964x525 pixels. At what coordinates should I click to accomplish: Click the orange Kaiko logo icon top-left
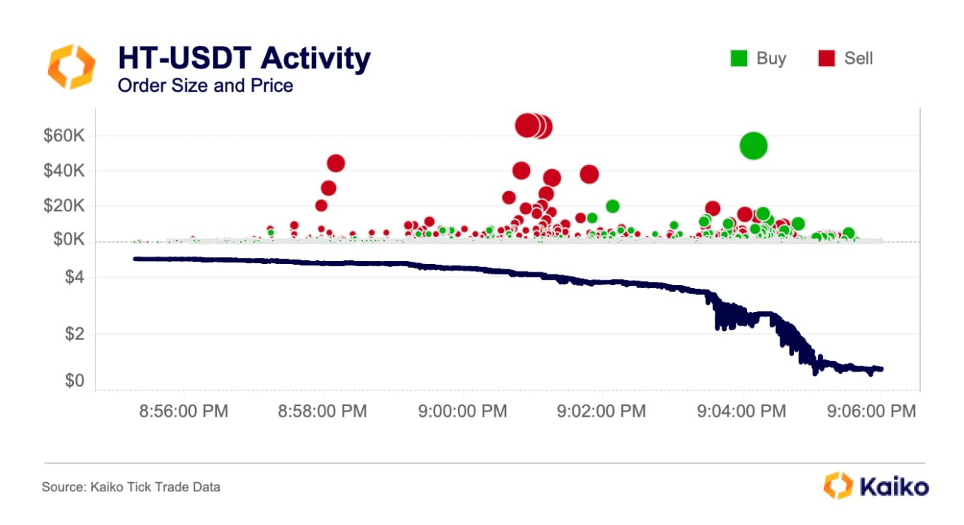(x=72, y=67)
